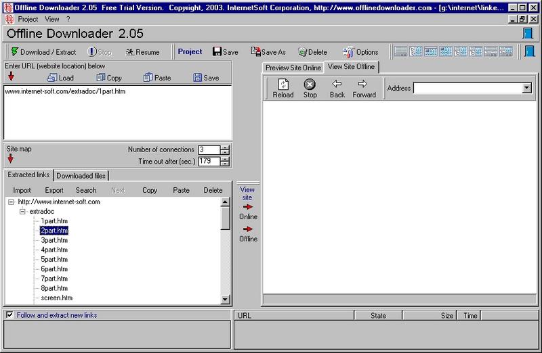Image resolution: width=542 pixels, height=353 pixels.
Task: Click the site map scroll down arrow
Action: (x=225, y=299)
